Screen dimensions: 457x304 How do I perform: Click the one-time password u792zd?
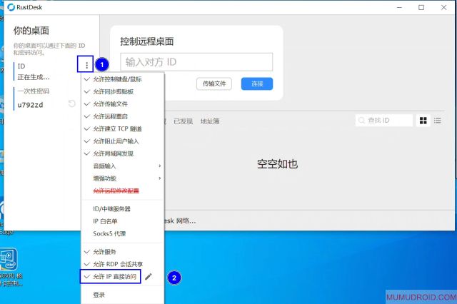30,105
